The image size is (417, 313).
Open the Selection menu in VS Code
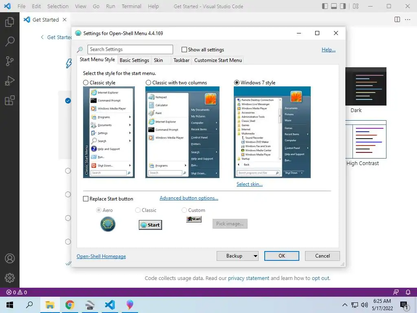click(58, 6)
